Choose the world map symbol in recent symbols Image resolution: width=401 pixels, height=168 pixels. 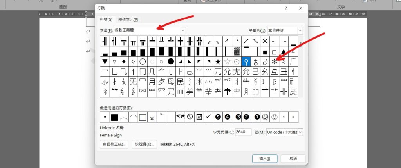180,117
